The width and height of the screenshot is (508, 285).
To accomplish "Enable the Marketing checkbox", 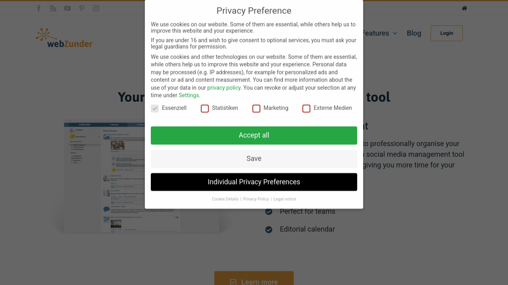I will pos(256,108).
